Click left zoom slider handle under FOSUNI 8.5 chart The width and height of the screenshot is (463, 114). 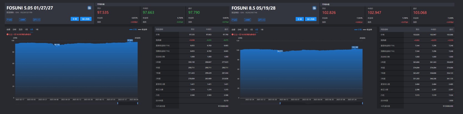coord(280,103)
